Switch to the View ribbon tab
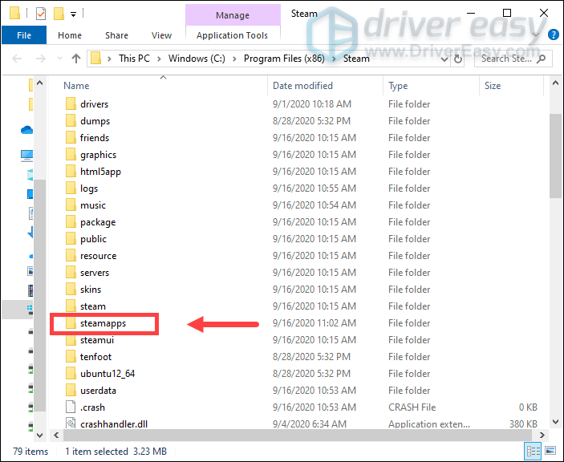The width and height of the screenshot is (564, 462). click(161, 35)
